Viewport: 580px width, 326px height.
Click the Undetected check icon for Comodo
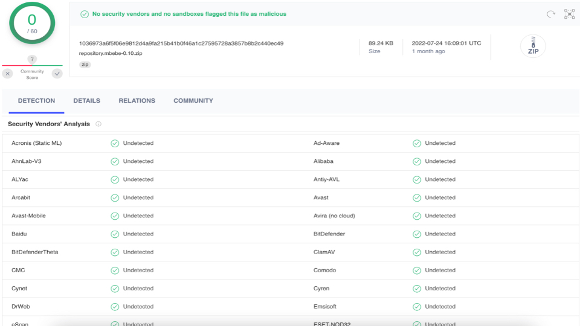coord(417,270)
